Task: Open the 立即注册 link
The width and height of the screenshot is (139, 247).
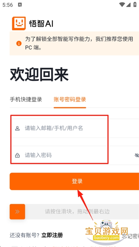Action: [52, 235]
